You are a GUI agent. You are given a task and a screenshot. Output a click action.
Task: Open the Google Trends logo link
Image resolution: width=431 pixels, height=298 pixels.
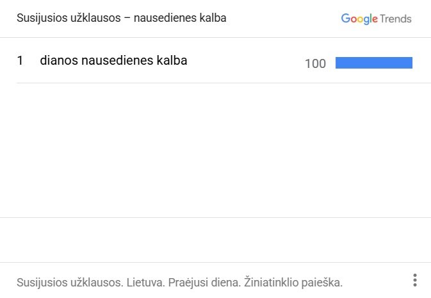376,19
